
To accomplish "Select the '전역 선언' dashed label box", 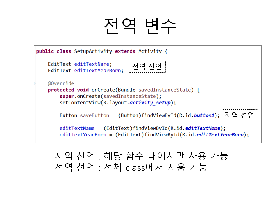I will (x=147, y=67).
